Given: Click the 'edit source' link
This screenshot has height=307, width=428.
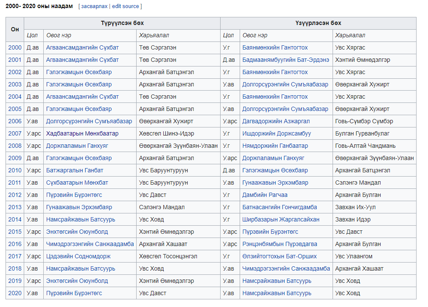Looking at the screenshot, I should point(126,6).
